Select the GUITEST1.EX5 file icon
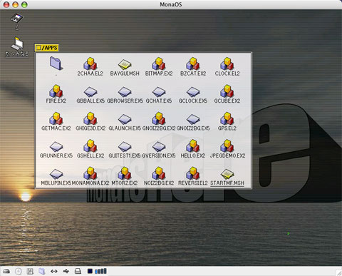The height and width of the screenshot is (276, 342). pyautogui.click(x=125, y=146)
